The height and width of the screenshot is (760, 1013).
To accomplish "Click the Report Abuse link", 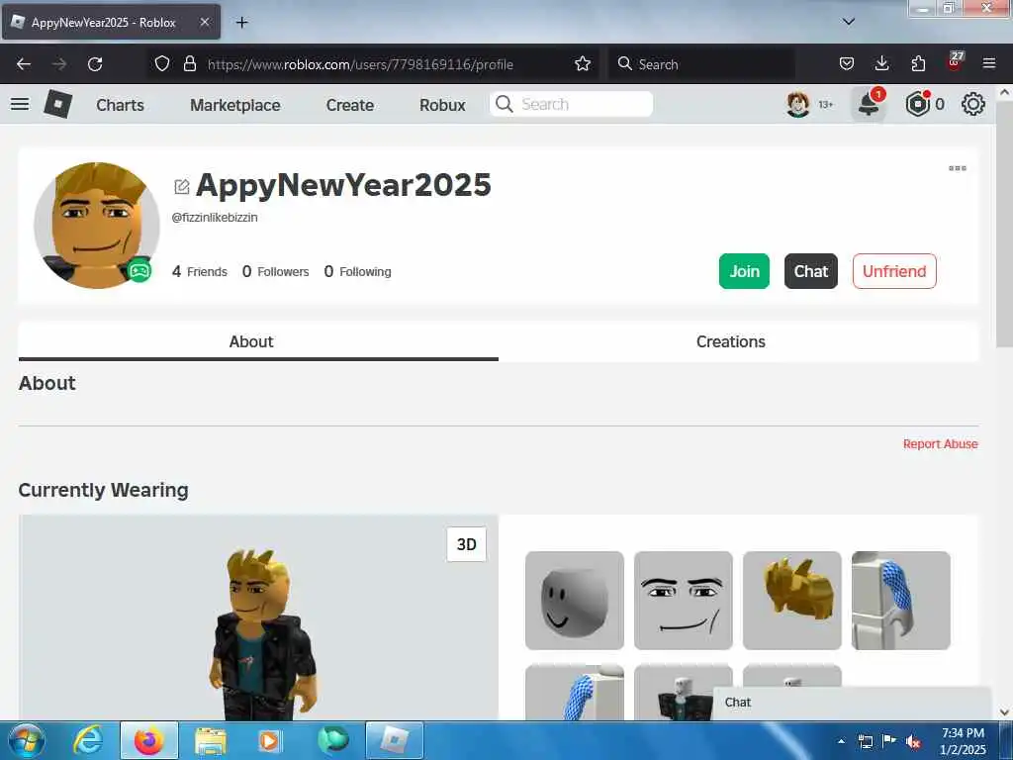I will pos(940,444).
